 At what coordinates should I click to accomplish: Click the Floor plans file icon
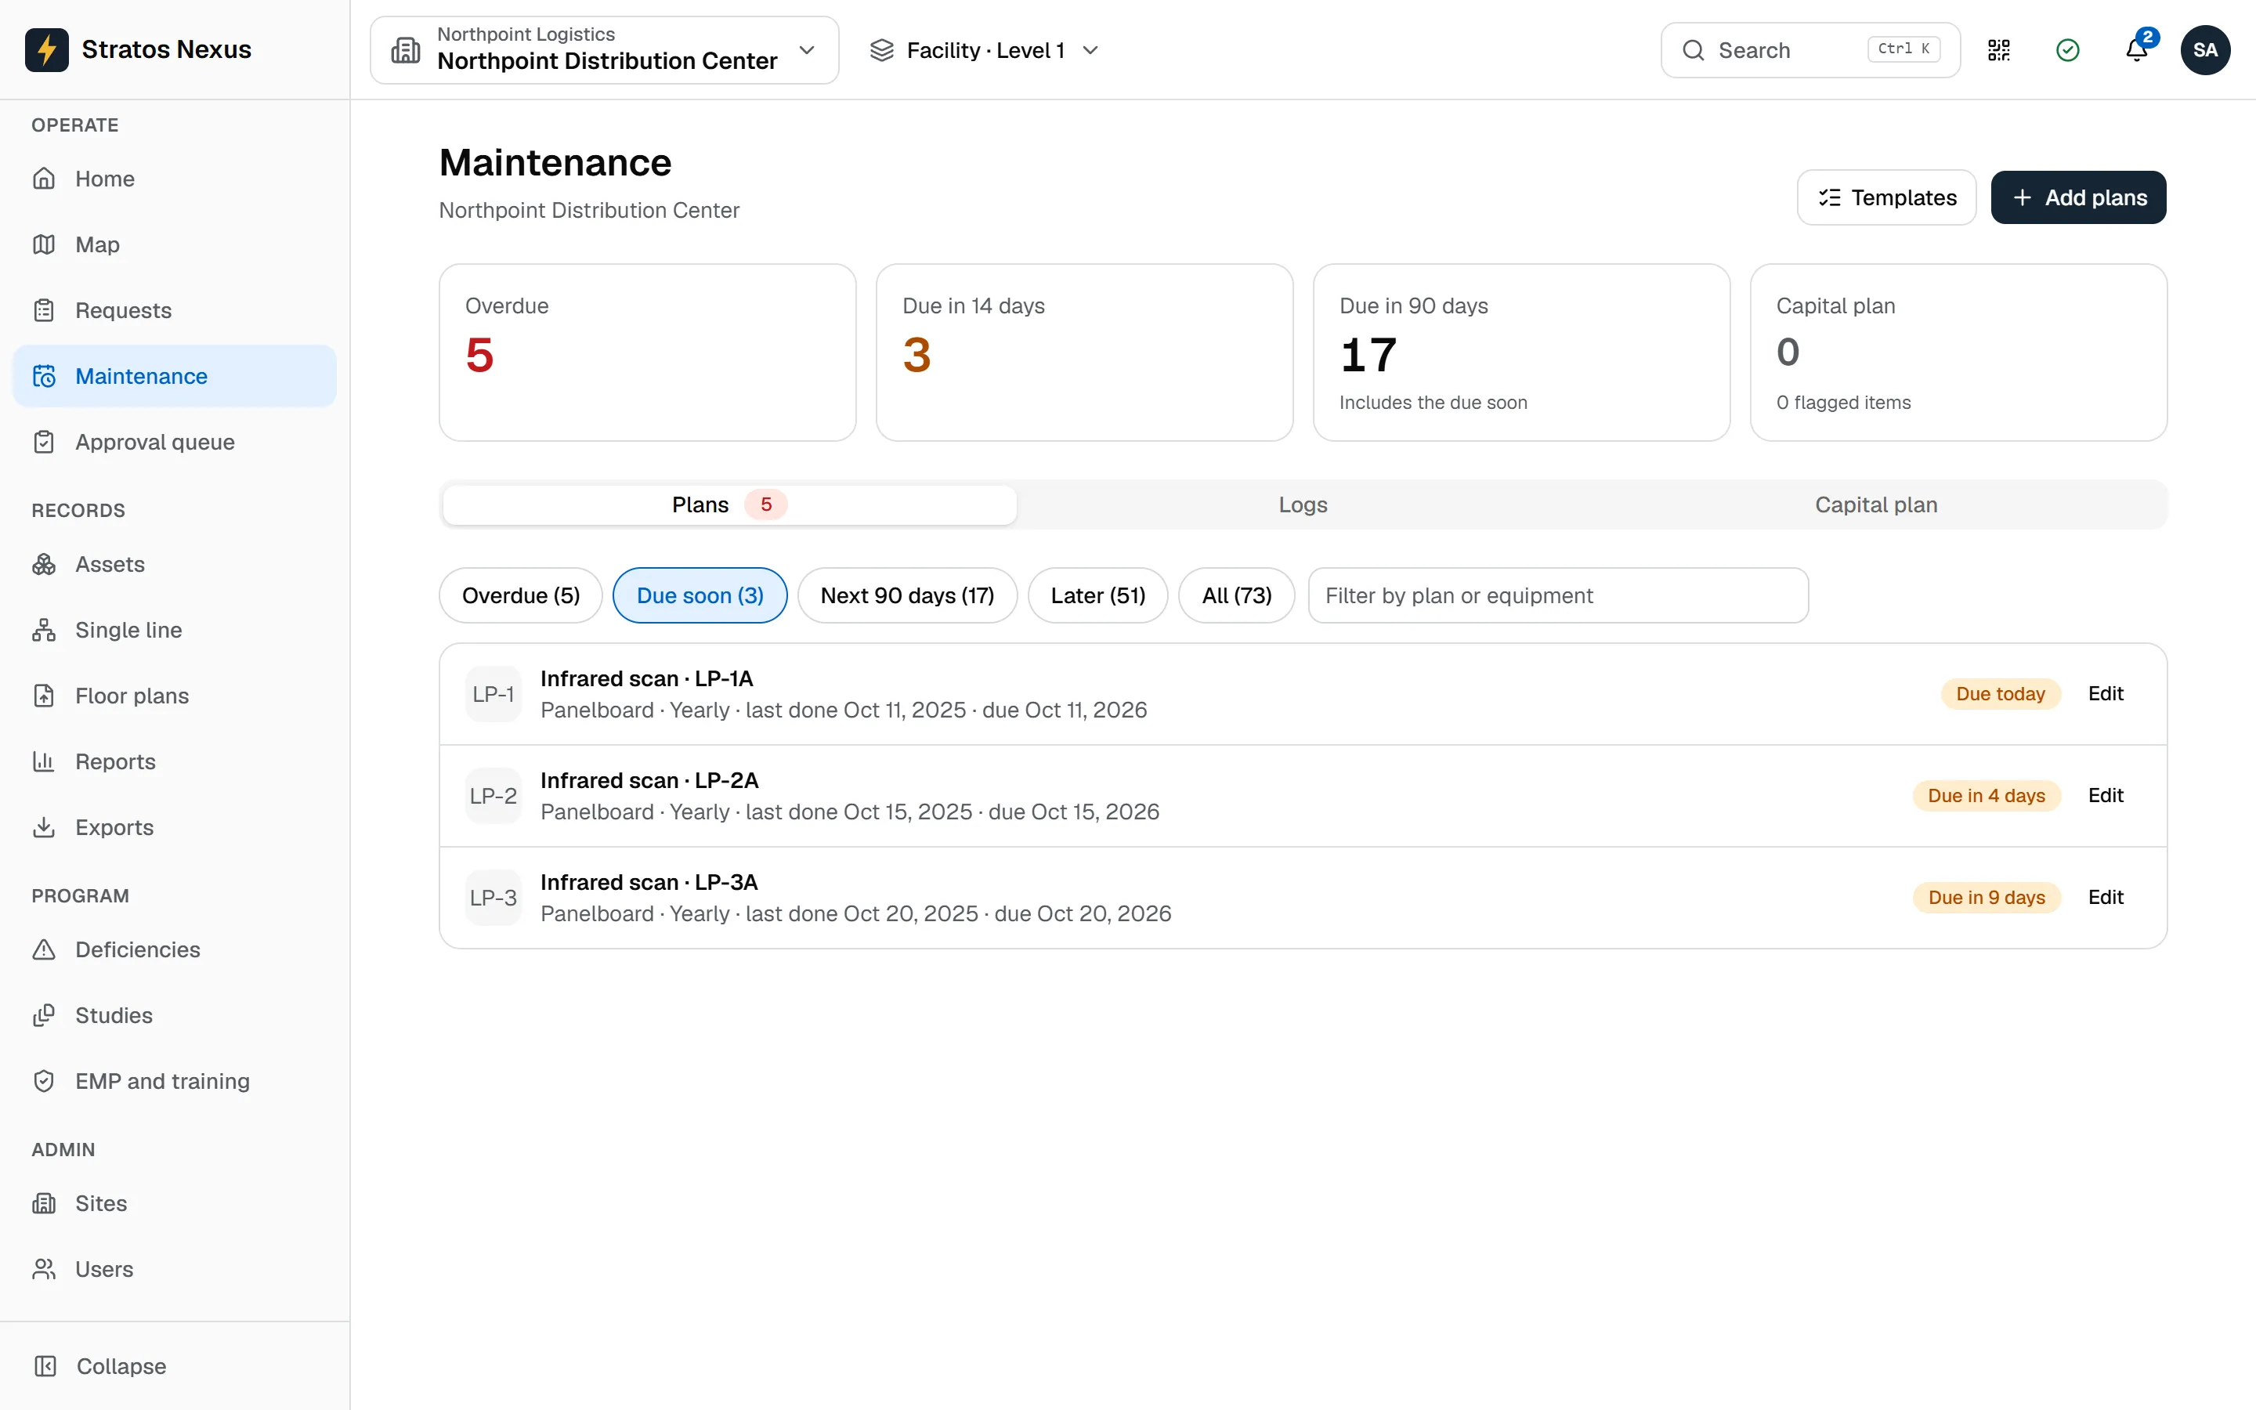pos(44,696)
